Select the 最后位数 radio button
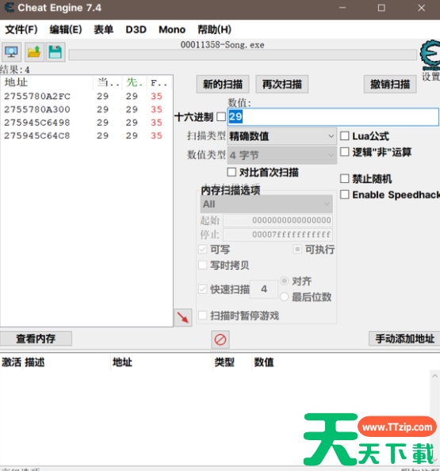440x471 pixels. 284,297
